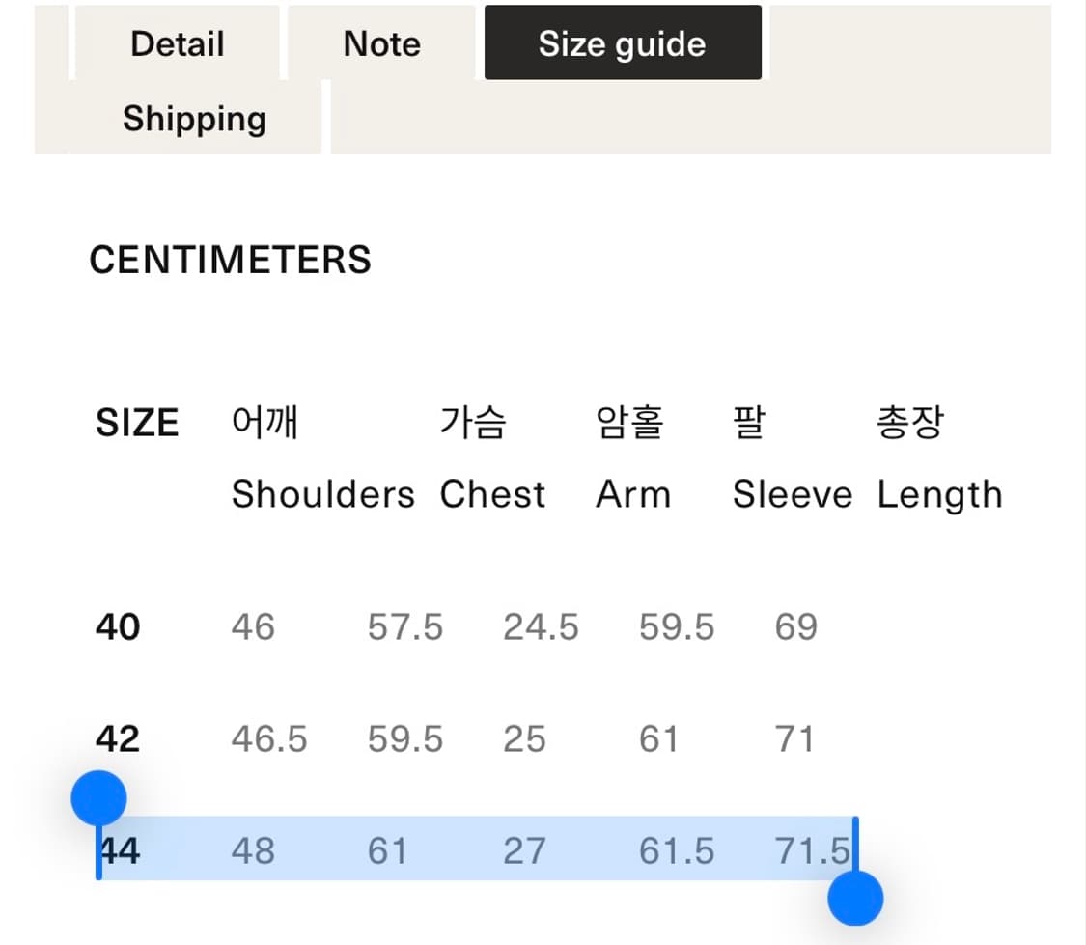Viewport: 1086px width, 945px height.
Task: Click the 71.5 value in highlighted row
Action: click(x=812, y=851)
